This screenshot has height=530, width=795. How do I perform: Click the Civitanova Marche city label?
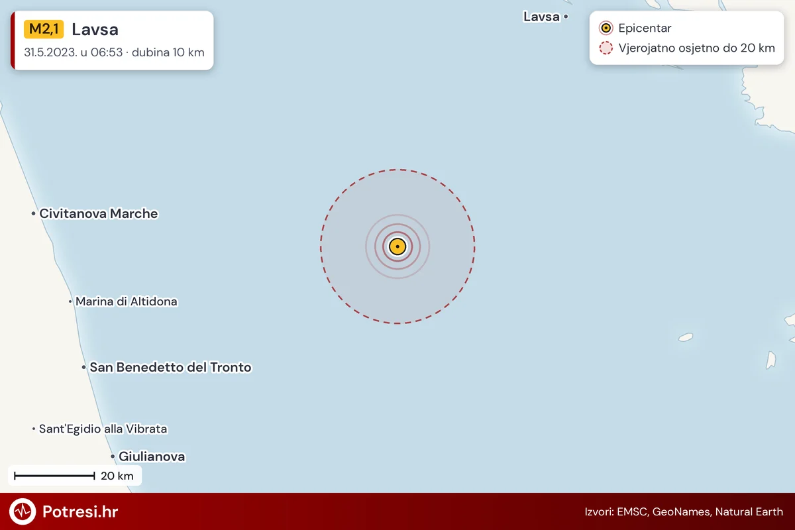tap(99, 213)
